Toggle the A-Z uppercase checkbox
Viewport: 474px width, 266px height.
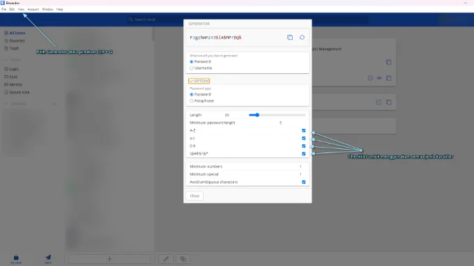pos(303,130)
